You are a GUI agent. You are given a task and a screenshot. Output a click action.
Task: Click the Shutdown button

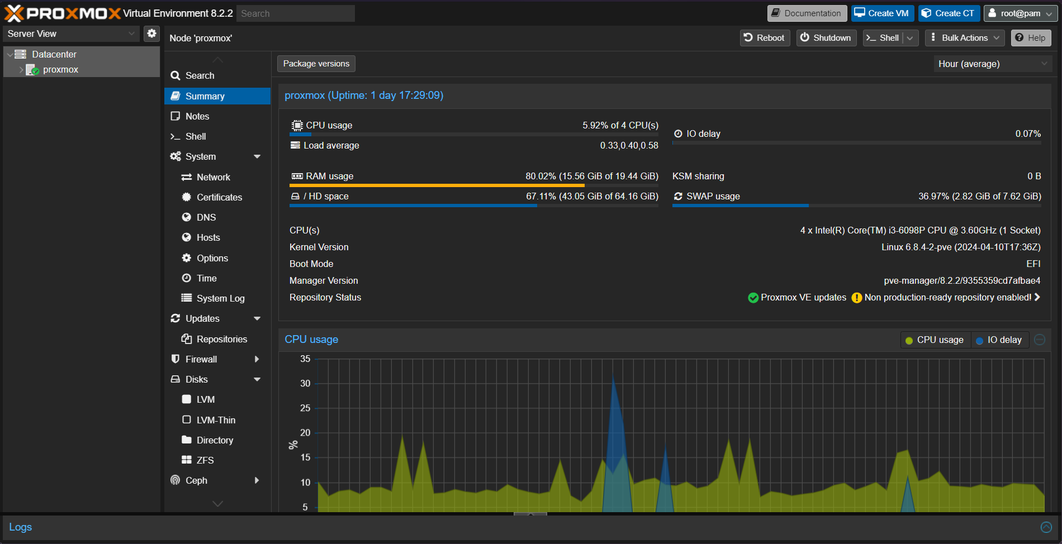(826, 38)
